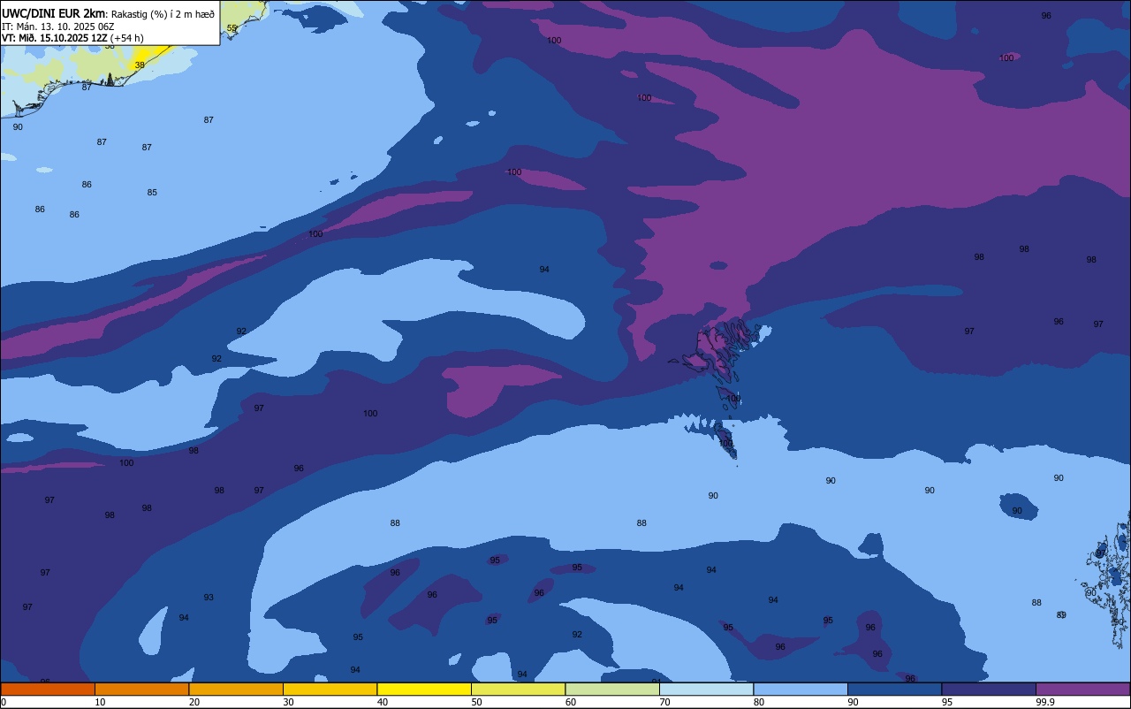
Task: Click the purple above-99.9 legend segment
Action: pyautogui.click(x=1082, y=689)
